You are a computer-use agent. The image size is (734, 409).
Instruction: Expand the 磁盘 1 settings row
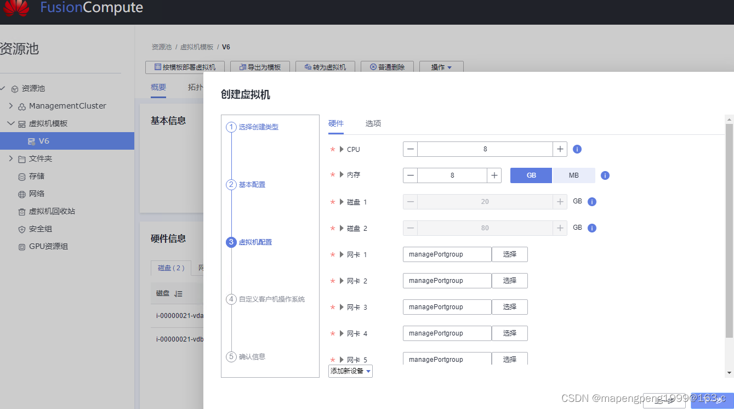pyautogui.click(x=342, y=202)
